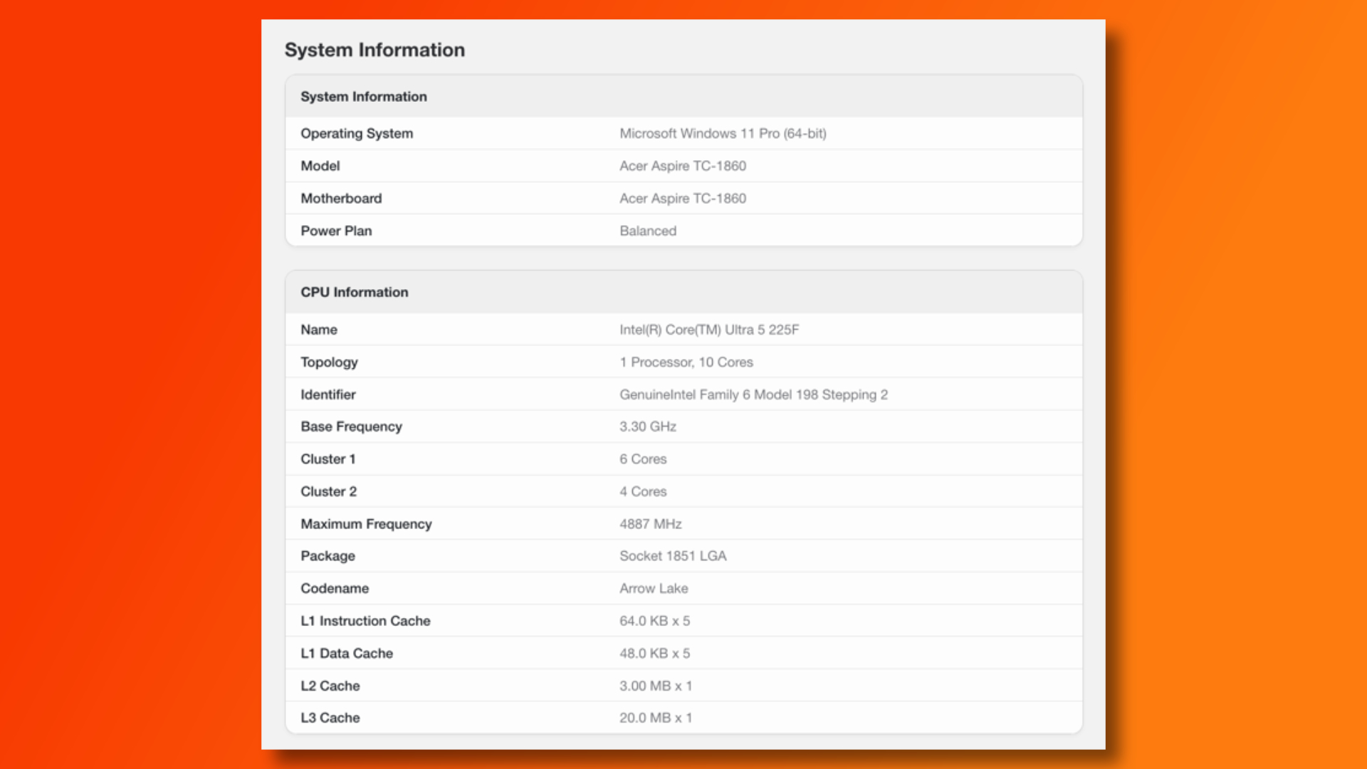Screen dimensions: 1367x769
Task: Select the Model value 'Acer Aspire TC-1860'
Action: click(683, 166)
